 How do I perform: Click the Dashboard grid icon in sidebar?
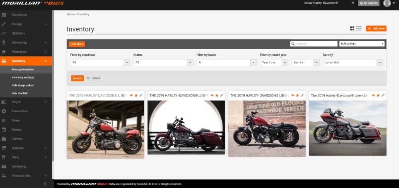(x=4, y=15)
